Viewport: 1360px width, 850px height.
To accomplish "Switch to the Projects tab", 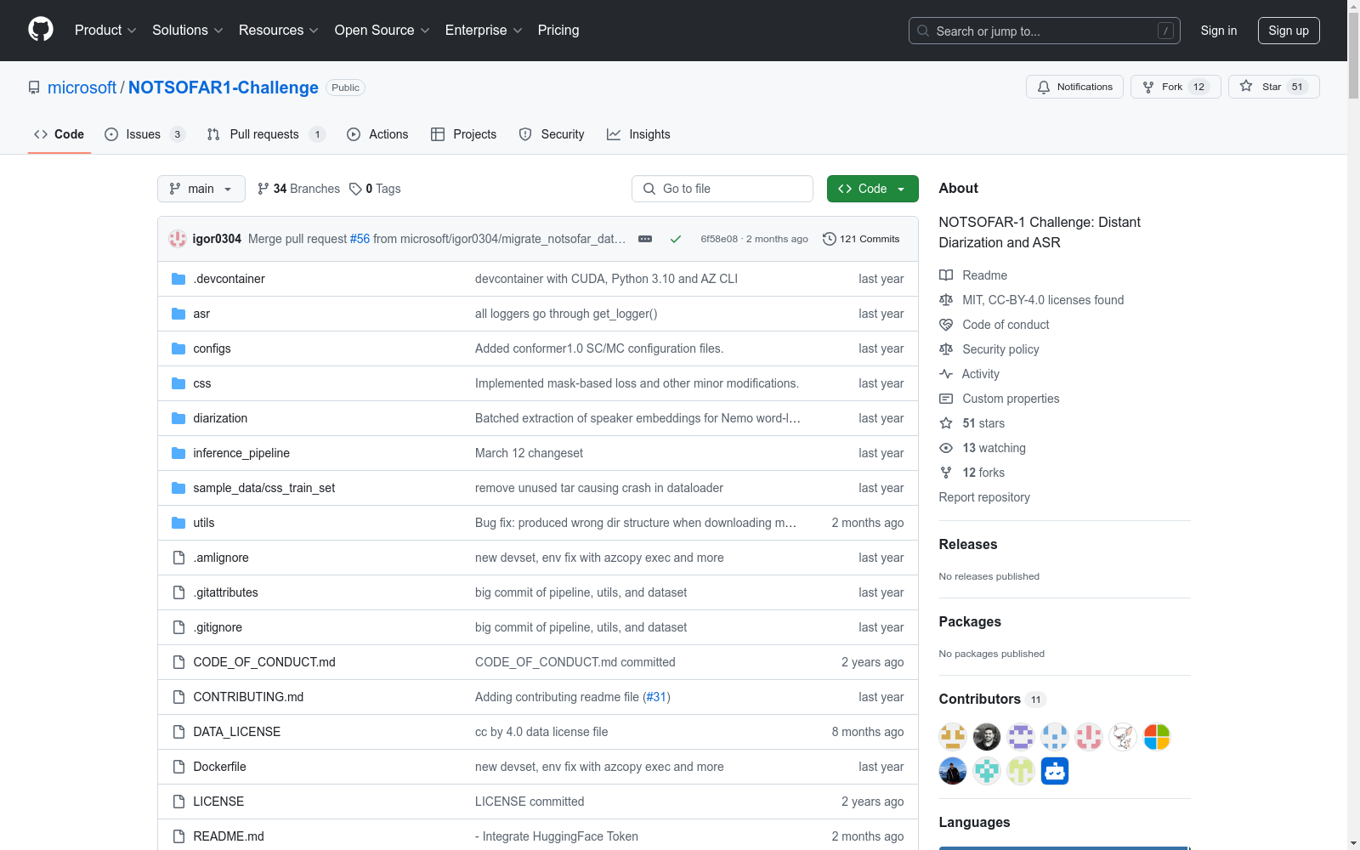I will [x=463, y=134].
